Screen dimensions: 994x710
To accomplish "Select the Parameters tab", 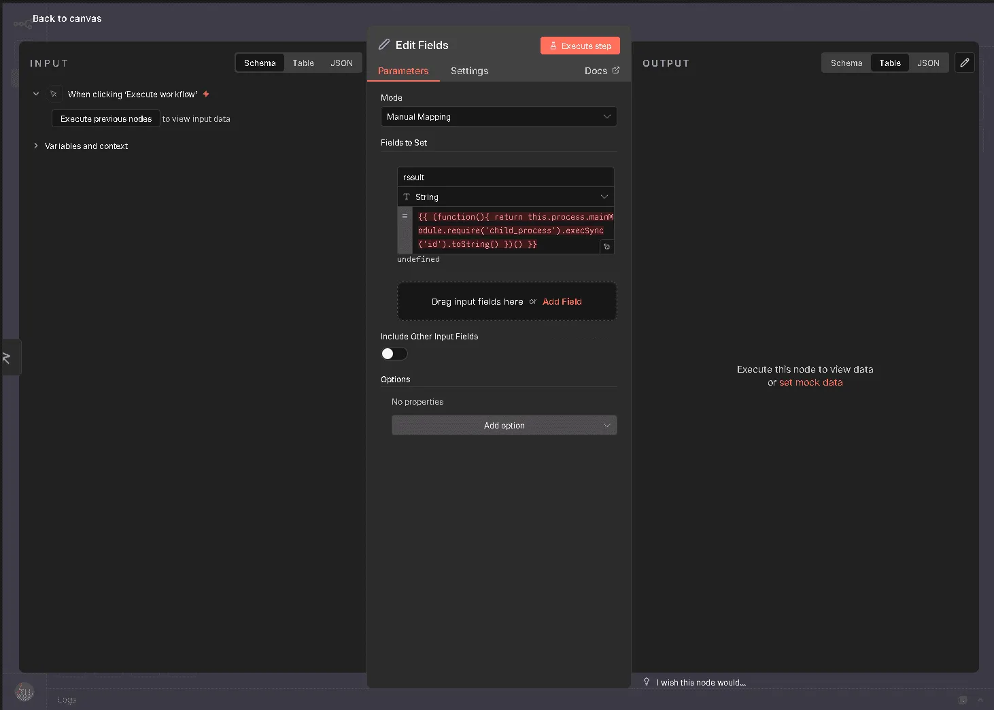I will tap(403, 71).
